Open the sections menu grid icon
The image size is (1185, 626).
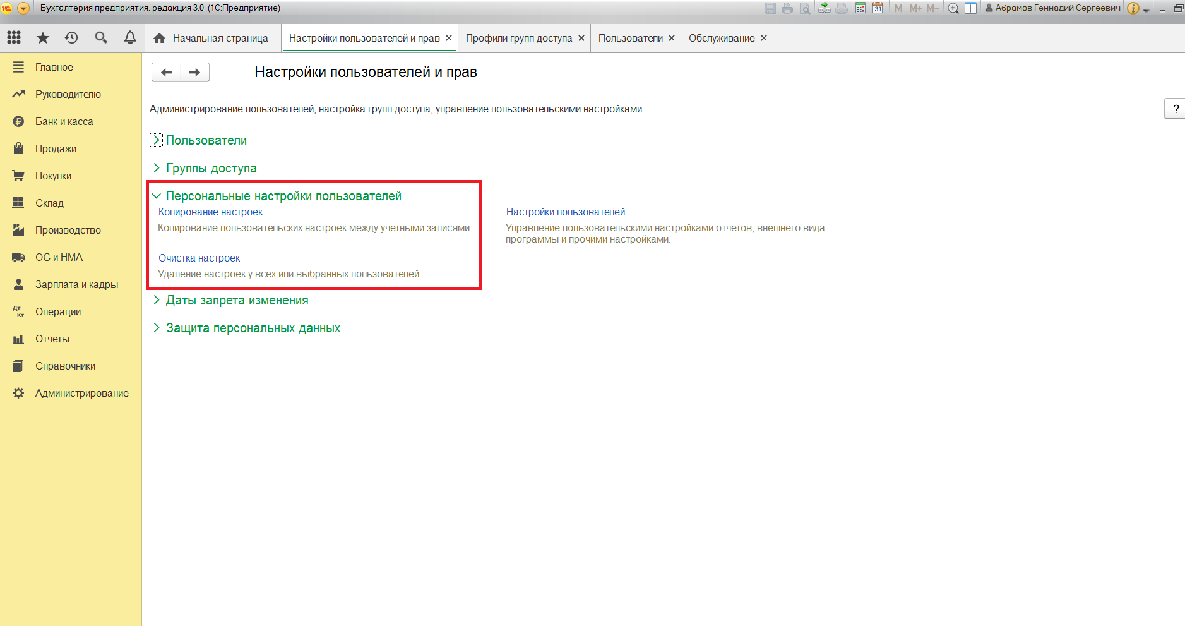[x=14, y=38]
